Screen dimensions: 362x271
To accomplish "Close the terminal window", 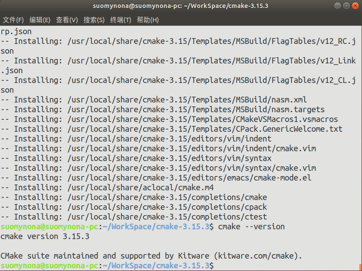I will pyautogui.click(x=355, y=6).
